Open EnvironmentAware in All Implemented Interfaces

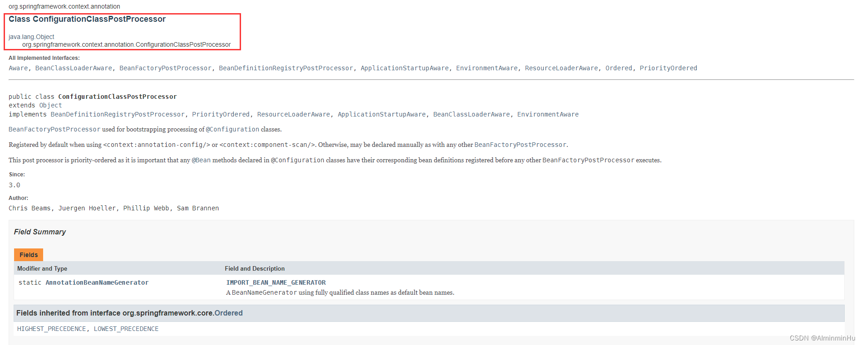(x=487, y=68)
